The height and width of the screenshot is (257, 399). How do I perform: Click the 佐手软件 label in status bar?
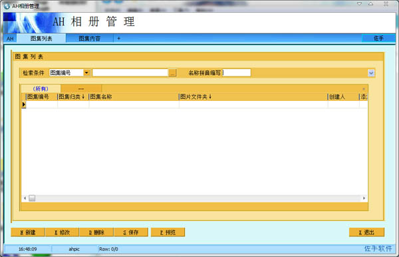pos(378,248)
